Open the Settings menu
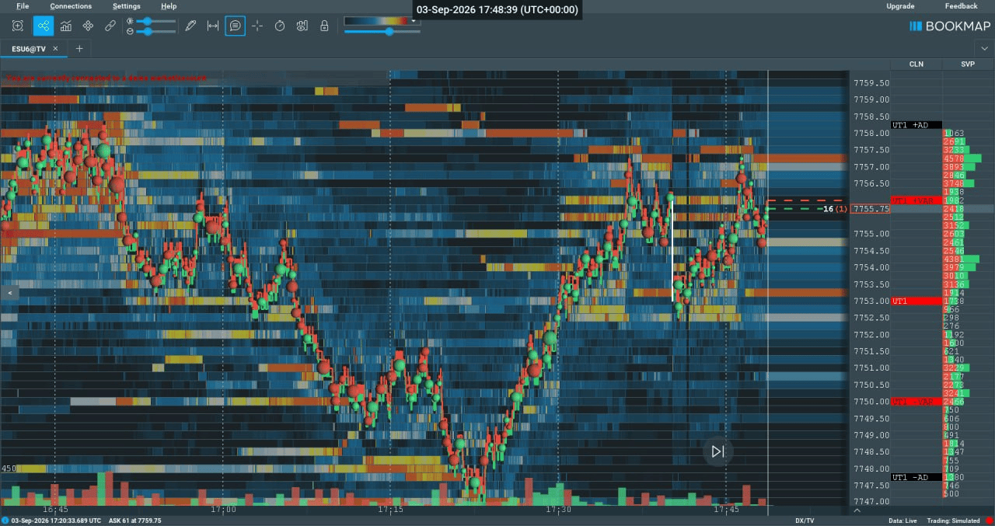The height and width of the screenshot is (526, 995). click(x=127, y=6)
